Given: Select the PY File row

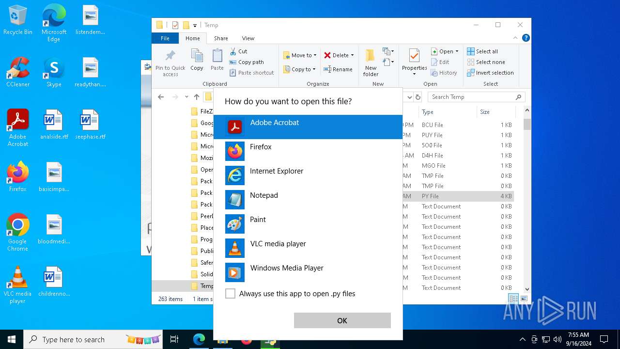Looking at the screenshot, I should pyautogui.click(x=458, y=196).
